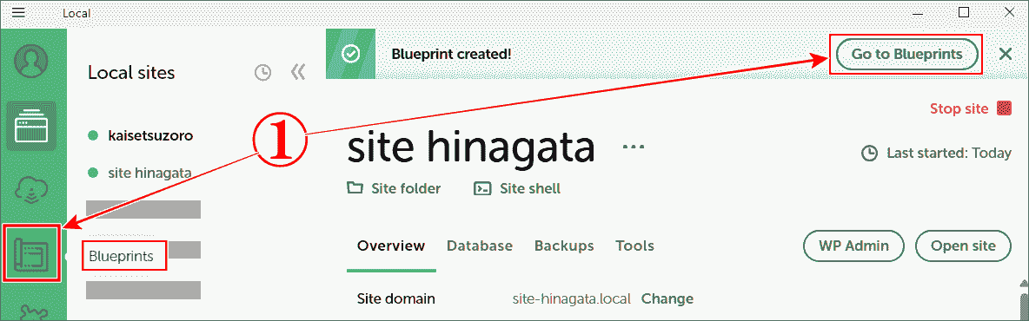Open the user account avatar in sidebar
The width and height of the screenshot is (1029, 321).
coord(31,60)
